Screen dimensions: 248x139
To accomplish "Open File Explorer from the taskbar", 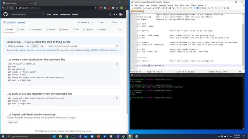I will (x=60, y=136).
